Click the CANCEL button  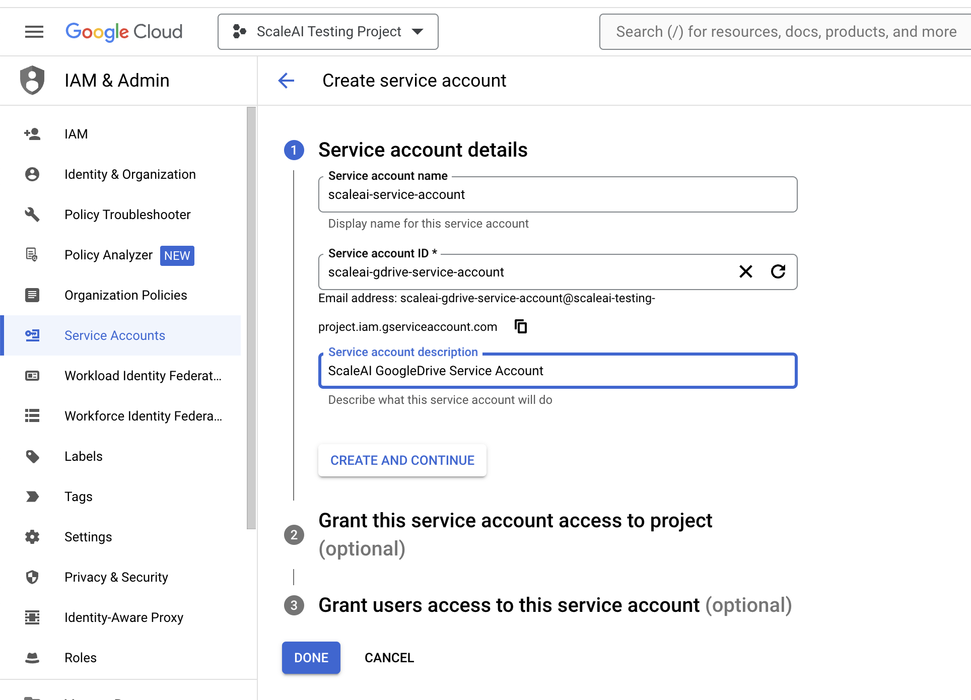click(x=388, y=657)
